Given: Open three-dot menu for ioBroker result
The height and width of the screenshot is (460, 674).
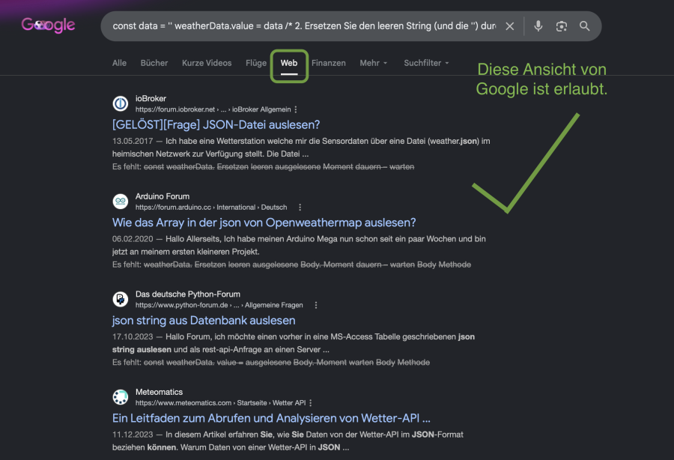Looking at the screenshot, I should 296,109.
